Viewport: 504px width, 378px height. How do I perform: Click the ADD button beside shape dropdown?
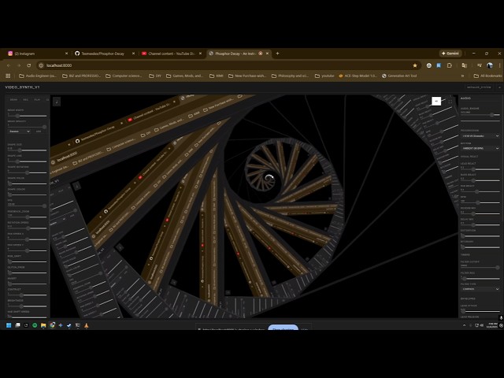pos(39,132)
